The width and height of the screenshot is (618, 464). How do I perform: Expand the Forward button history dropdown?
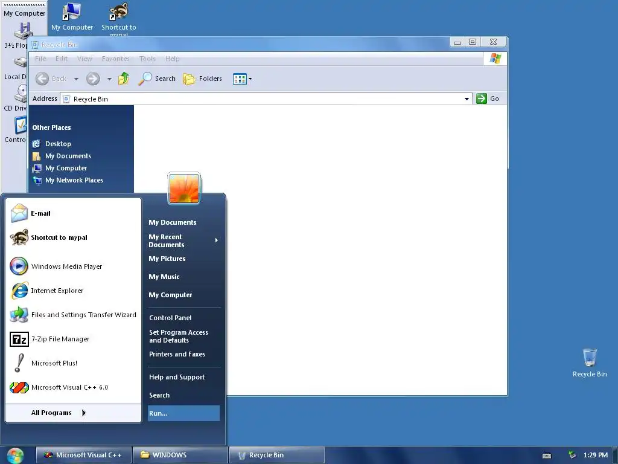pos(109,79)
